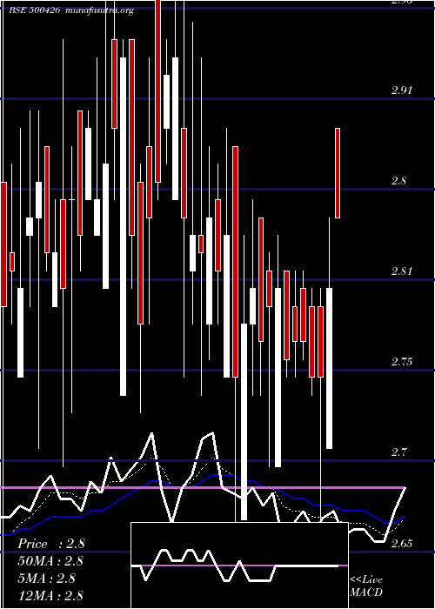Click the 'BSE 500426 munafasutra.org' header text
The width and height of the screenshot is (435, 609).
[71, 10]
